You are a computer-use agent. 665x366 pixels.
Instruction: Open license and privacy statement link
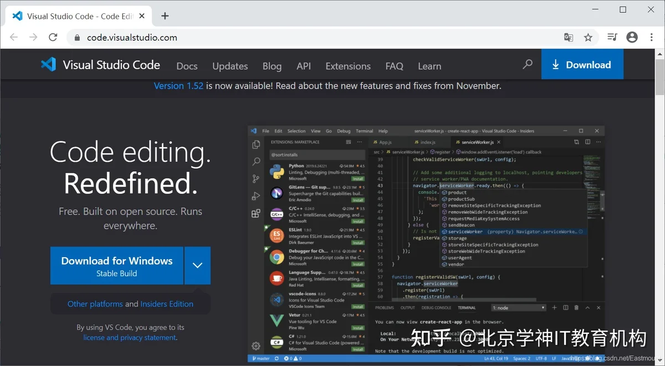pos(130,337)
